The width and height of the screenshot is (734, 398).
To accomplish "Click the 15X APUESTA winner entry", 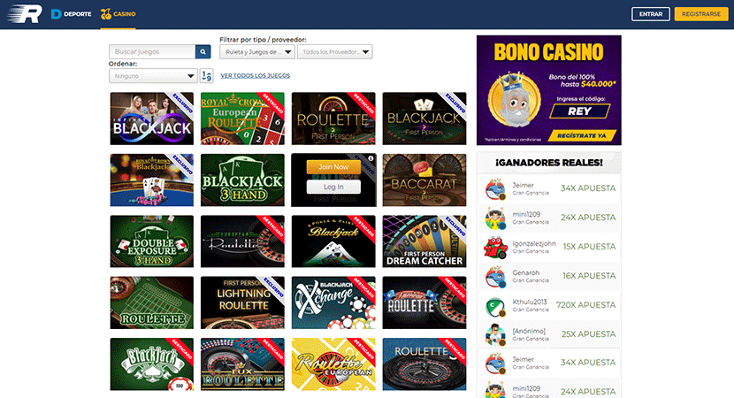I will pyautogui.click(x=549, y=247).
